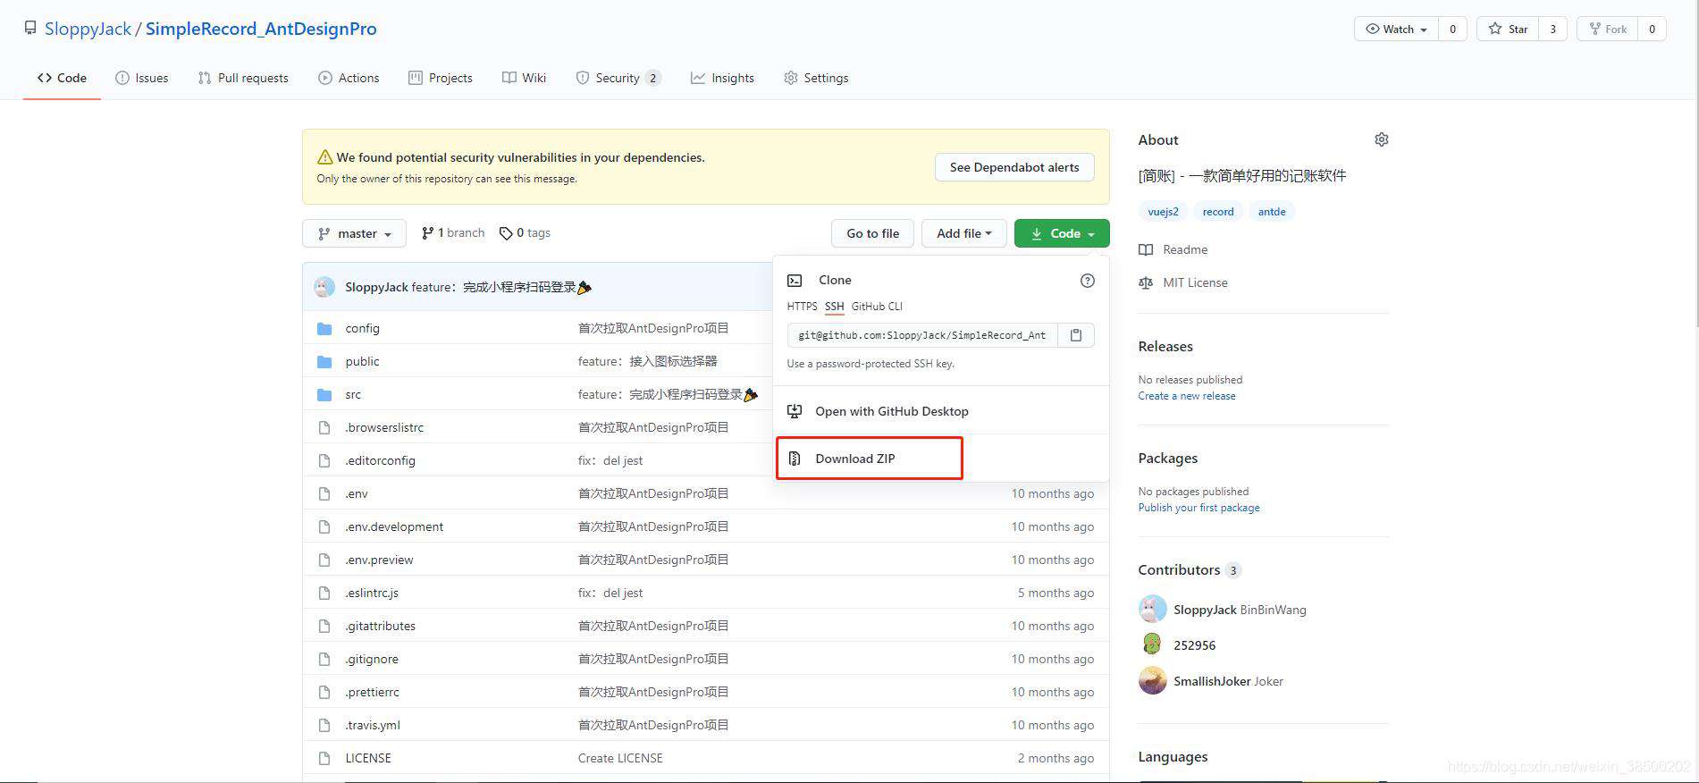Click SloppyJack commit author avatar
This screenshot has height=783, width=1699.
(x=324, y=287)
